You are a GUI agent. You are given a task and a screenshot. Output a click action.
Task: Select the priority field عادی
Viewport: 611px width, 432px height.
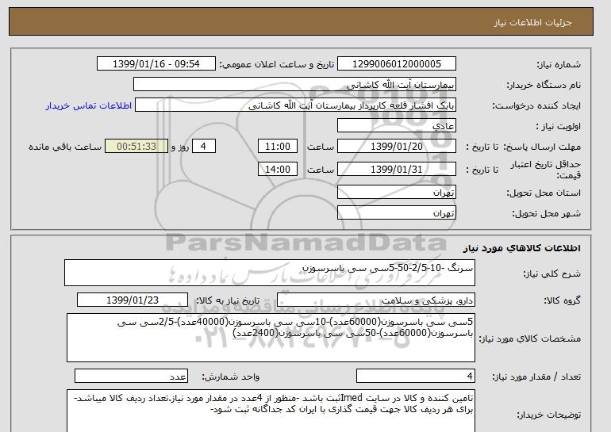click(x=396, y=126)
